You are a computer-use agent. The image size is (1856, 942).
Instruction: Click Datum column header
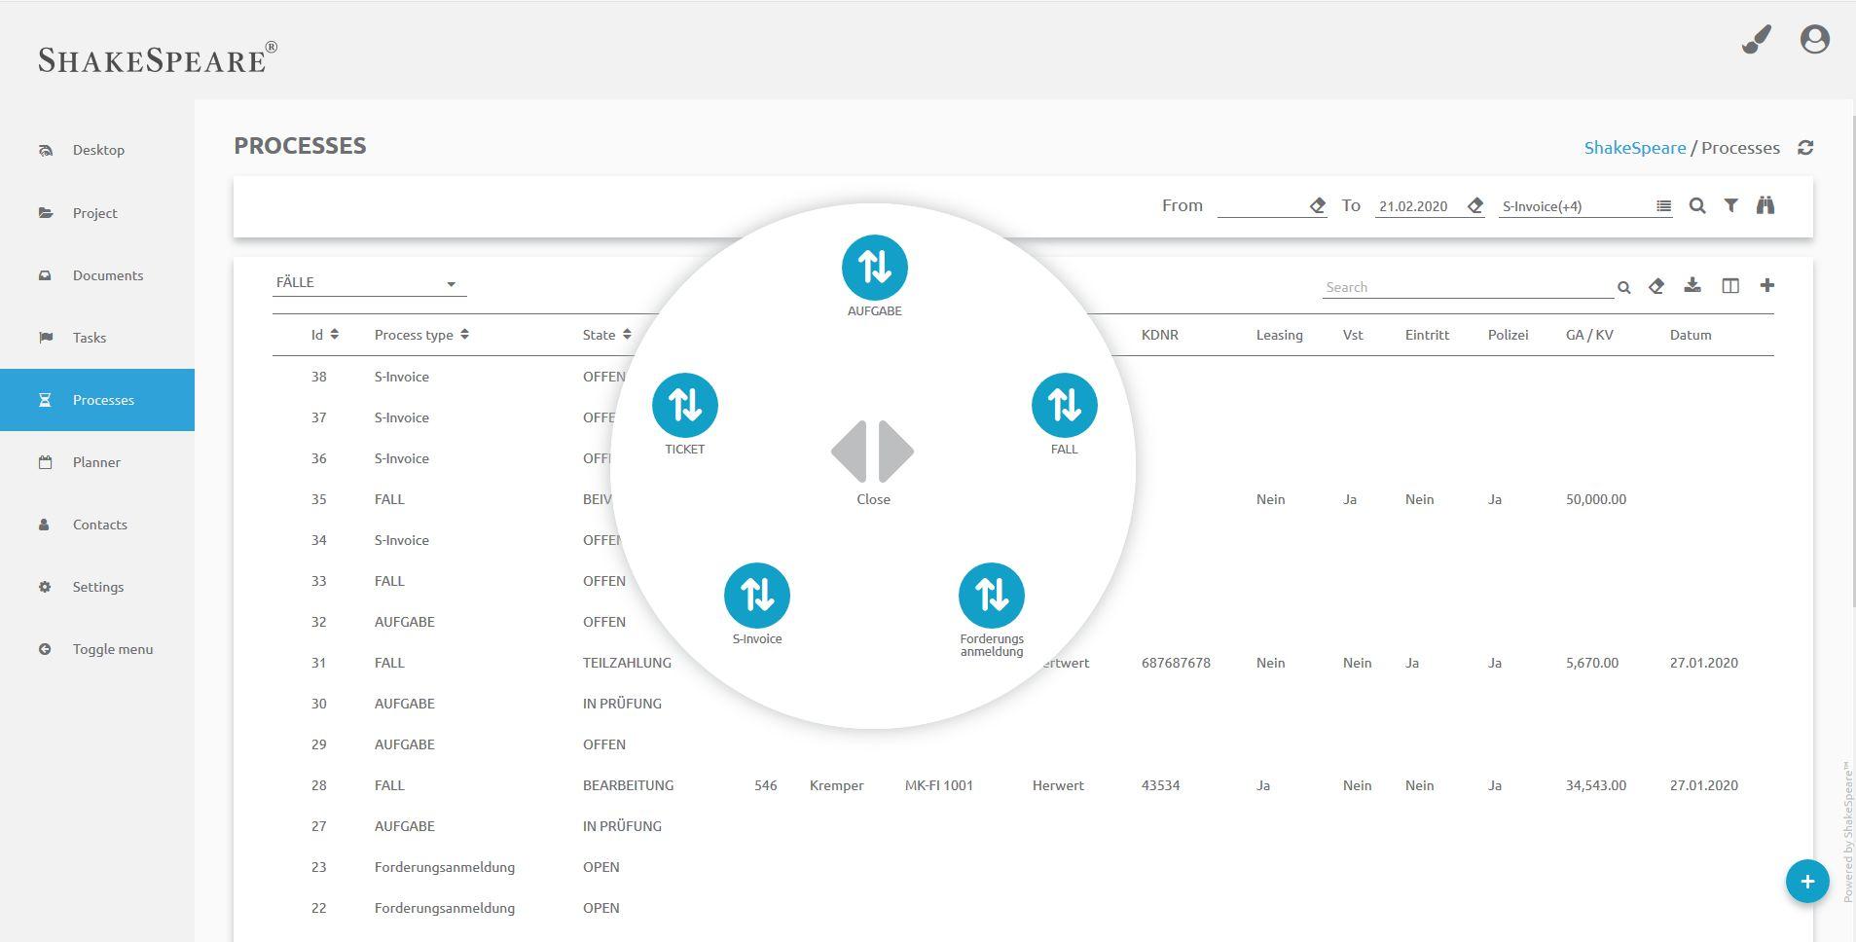(x=1691, y=335)
